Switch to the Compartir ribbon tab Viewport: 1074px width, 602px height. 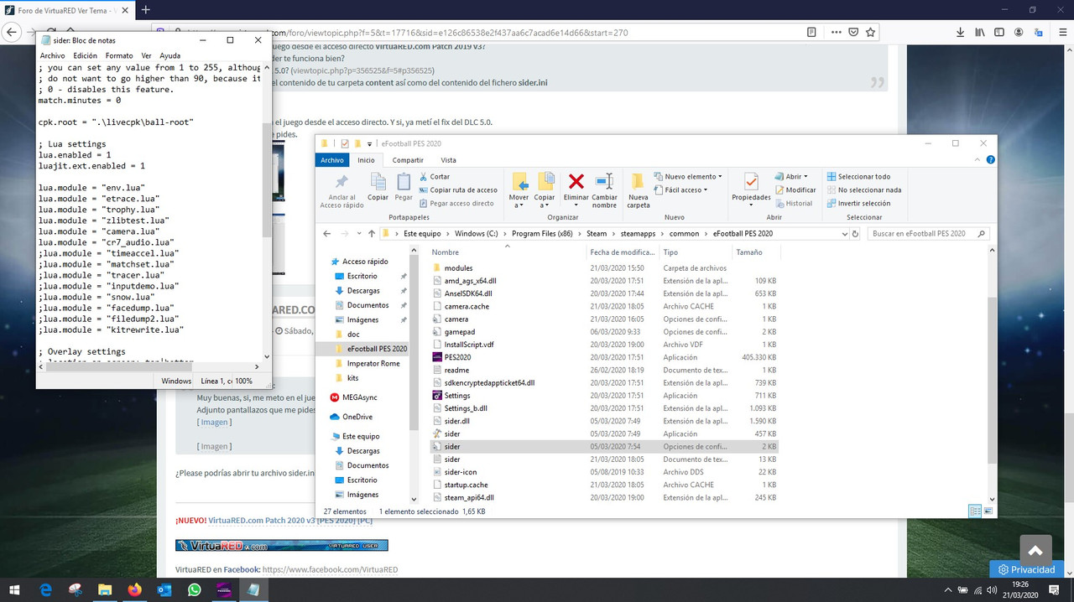408,160
